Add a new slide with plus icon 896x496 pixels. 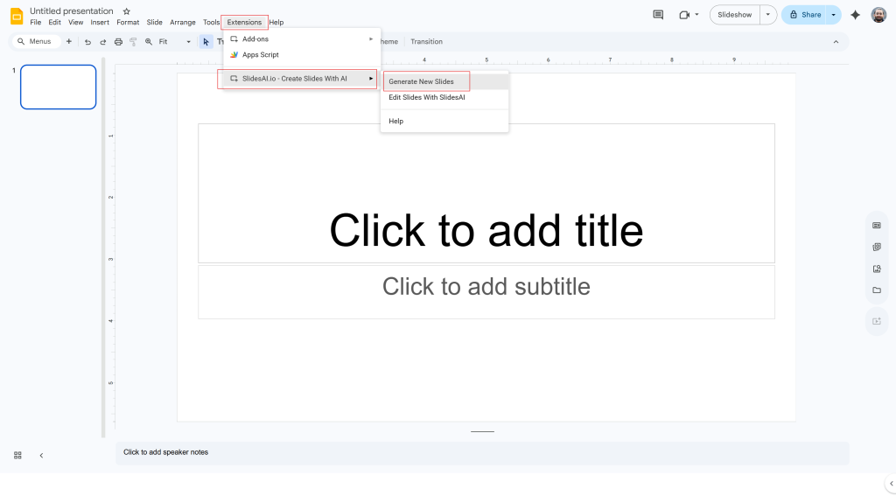pyautogui.click(x=69, y=42)
